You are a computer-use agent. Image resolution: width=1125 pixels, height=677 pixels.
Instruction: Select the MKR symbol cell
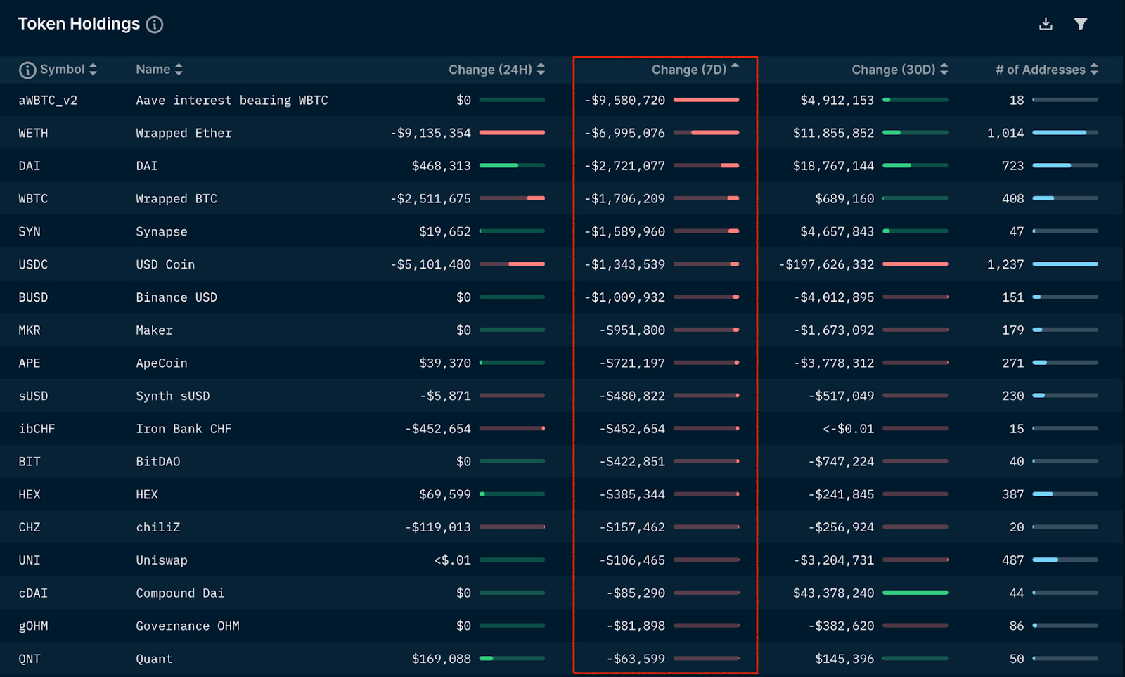[x=30, y=330]
